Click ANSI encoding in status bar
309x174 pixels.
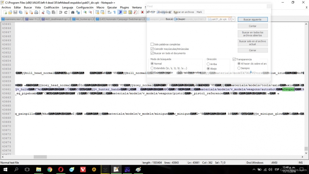tap(274, 163)
